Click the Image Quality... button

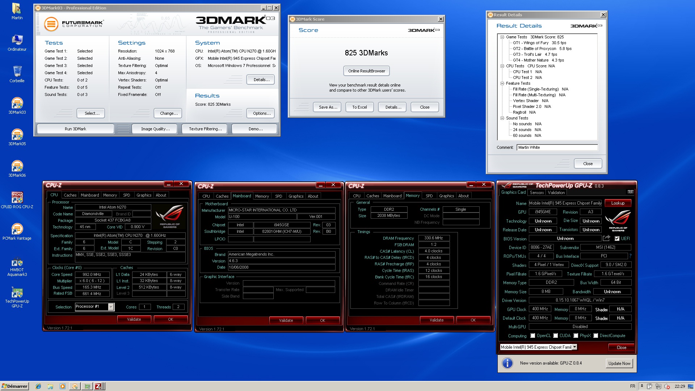pyautogui.click(x=154, y=129)
